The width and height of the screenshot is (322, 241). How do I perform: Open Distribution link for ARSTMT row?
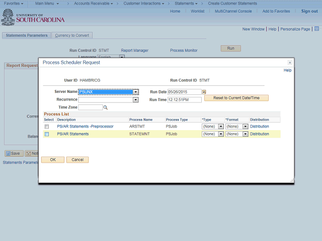260,127
